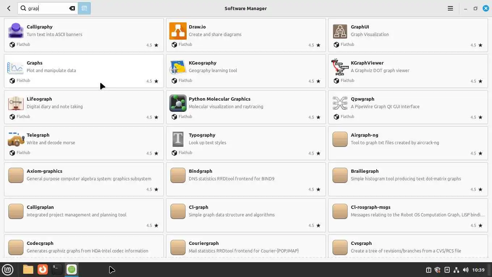The image size is (492, 277).
Task: Select the KGeography app icon
Action: pos(178,67)
